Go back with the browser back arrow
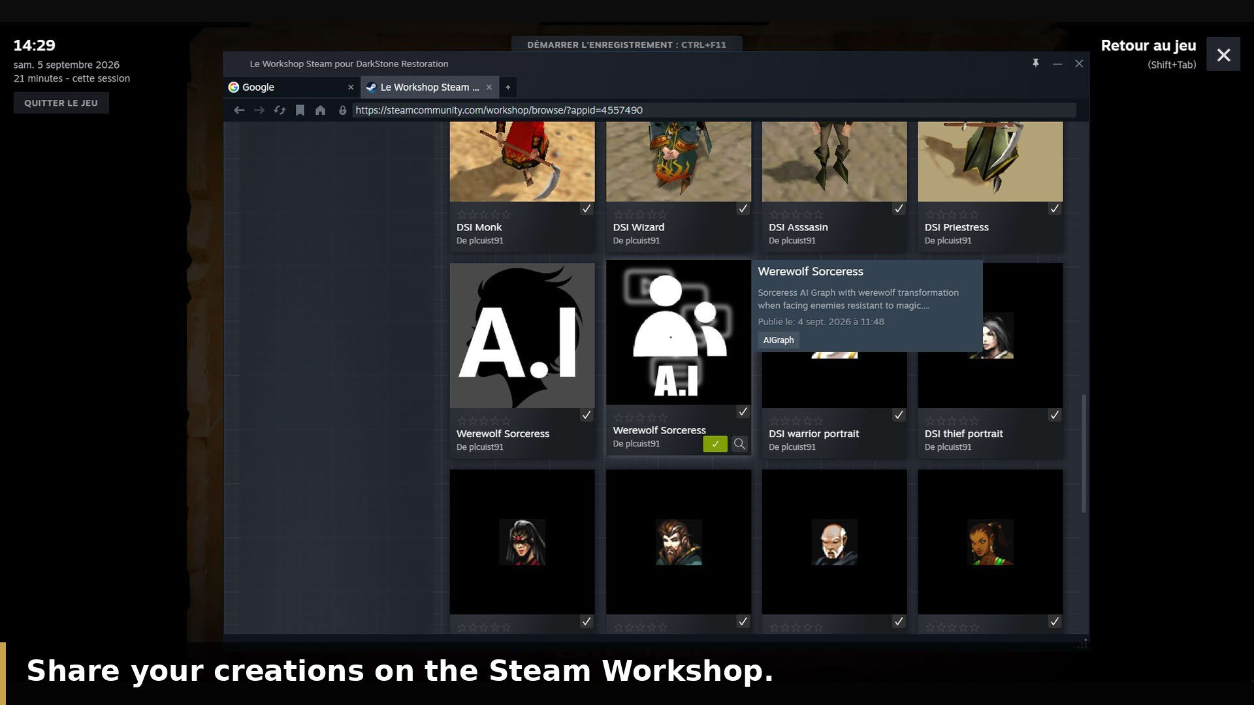1254x705 pixels. [x=239, y=110]
